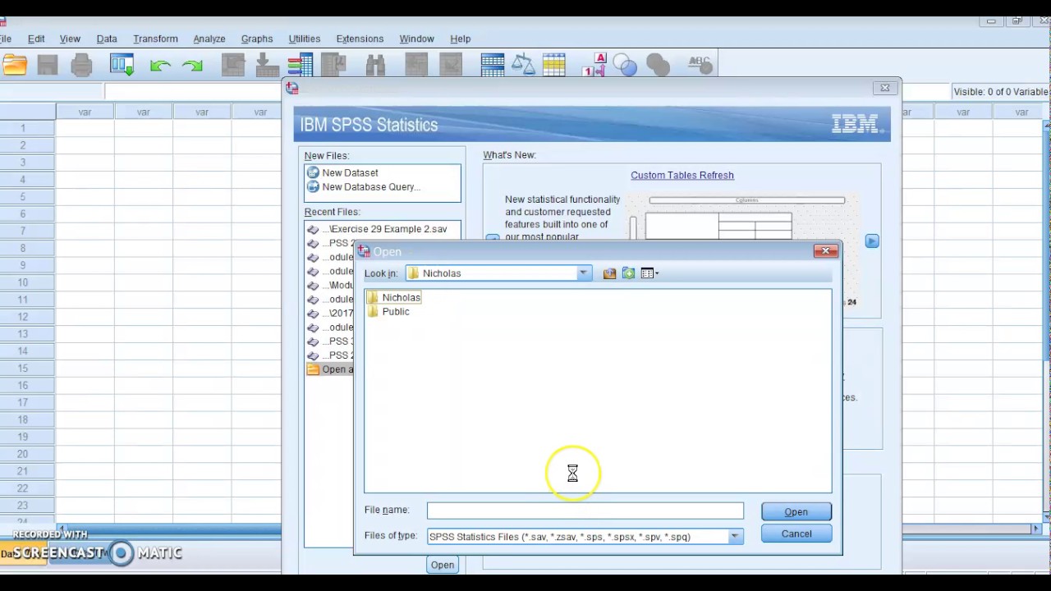
Task: Click the Create new folder icon
Action: click(x=628, y=273)
